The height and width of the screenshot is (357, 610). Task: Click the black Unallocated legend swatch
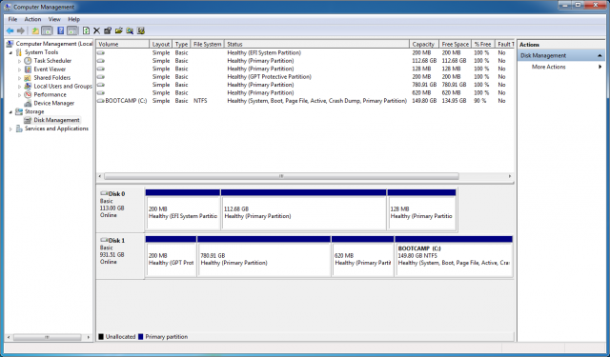[101, 337]
